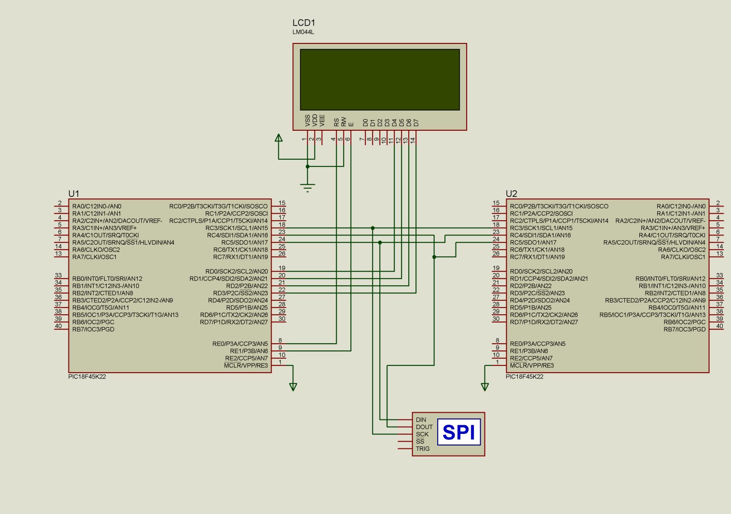Click the DOUT pin label on SPI debugger
Viewport: 731px width, 514px height.
point(425,427)
